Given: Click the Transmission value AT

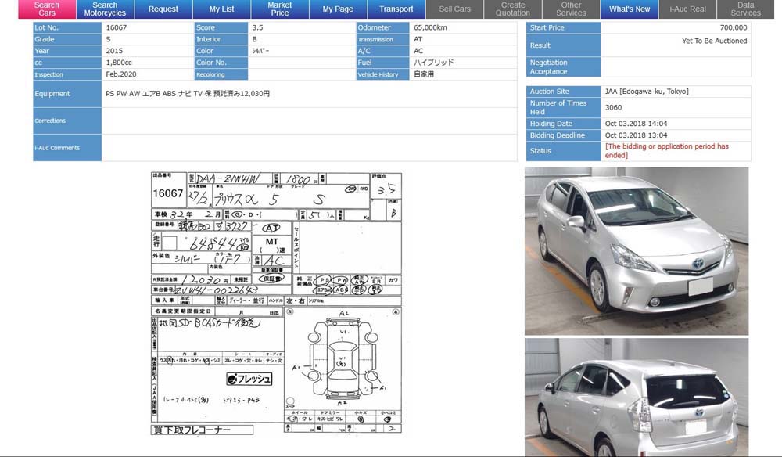Looking at the screenshot, I should pyautogui.click(x=418, y=39).
